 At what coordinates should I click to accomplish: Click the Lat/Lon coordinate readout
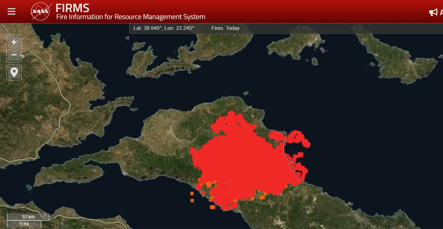pos(164,28)
